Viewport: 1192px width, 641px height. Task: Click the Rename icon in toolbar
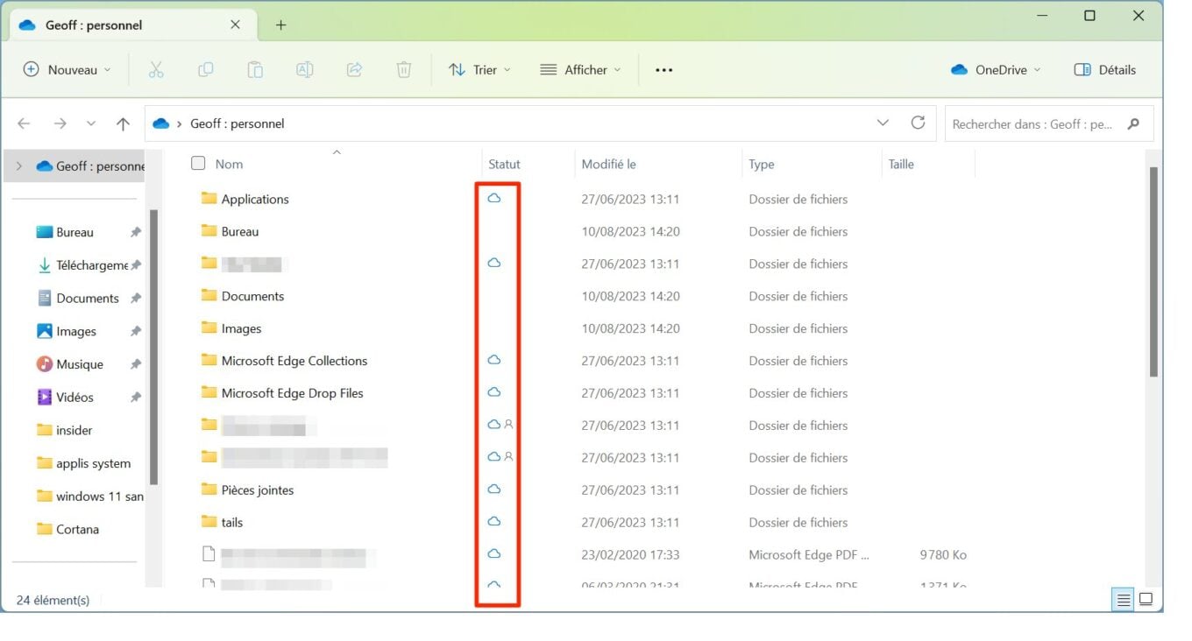click(x=305, y=70)
